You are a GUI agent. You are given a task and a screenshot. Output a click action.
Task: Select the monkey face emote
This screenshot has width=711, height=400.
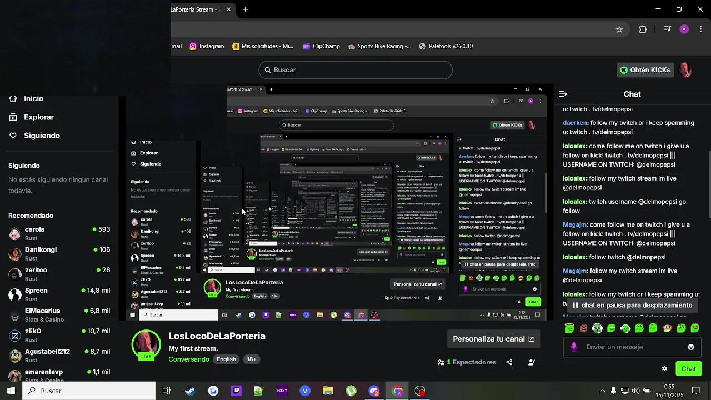667,328
